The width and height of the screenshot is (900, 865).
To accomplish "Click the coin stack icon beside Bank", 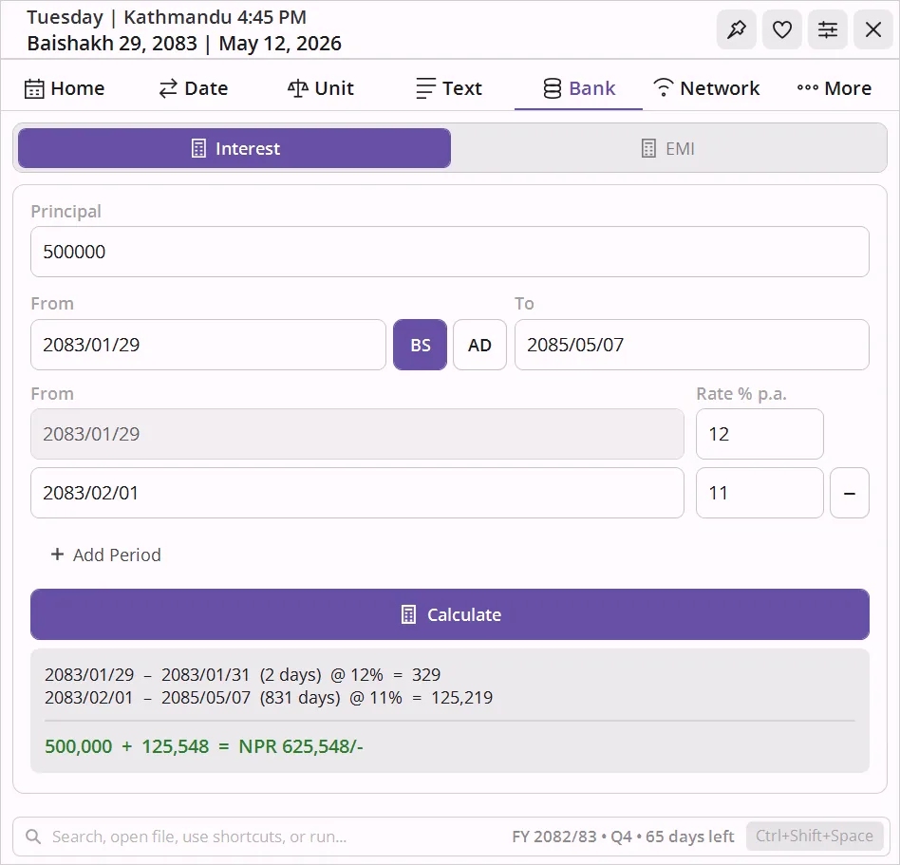I will tap(553, 88).
